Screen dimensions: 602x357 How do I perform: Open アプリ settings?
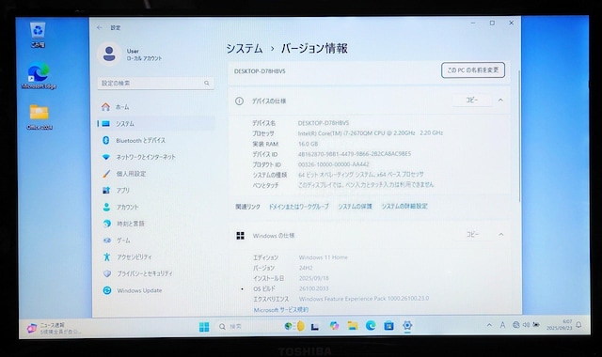tap(156, 191)
